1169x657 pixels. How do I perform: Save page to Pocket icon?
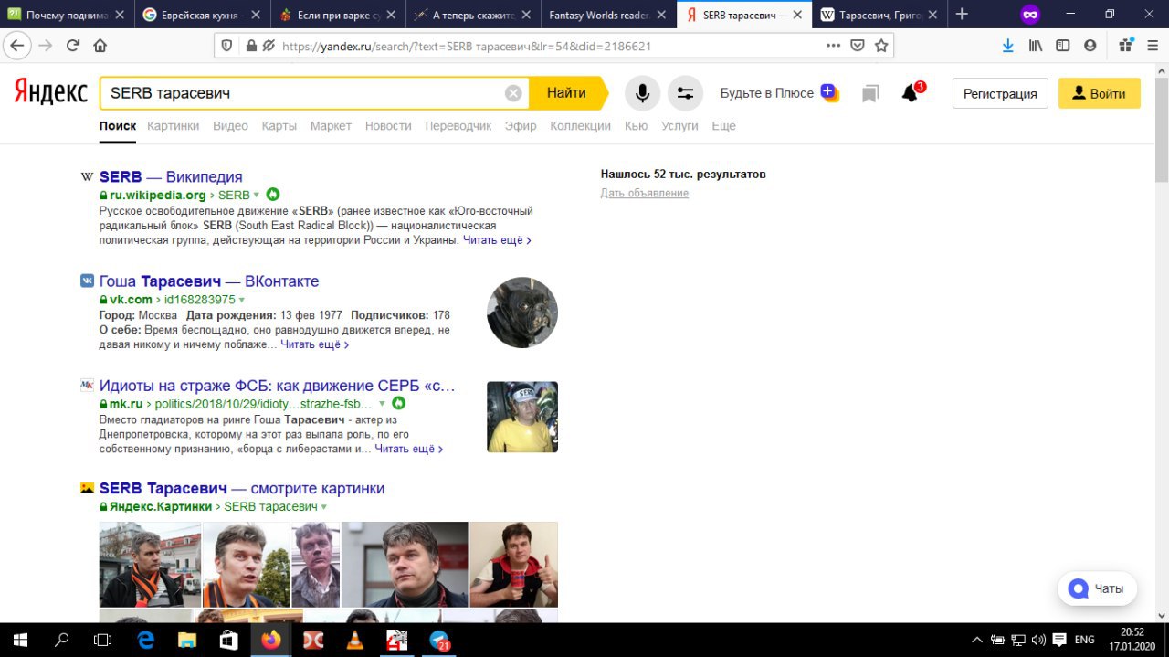pos(858,46)
